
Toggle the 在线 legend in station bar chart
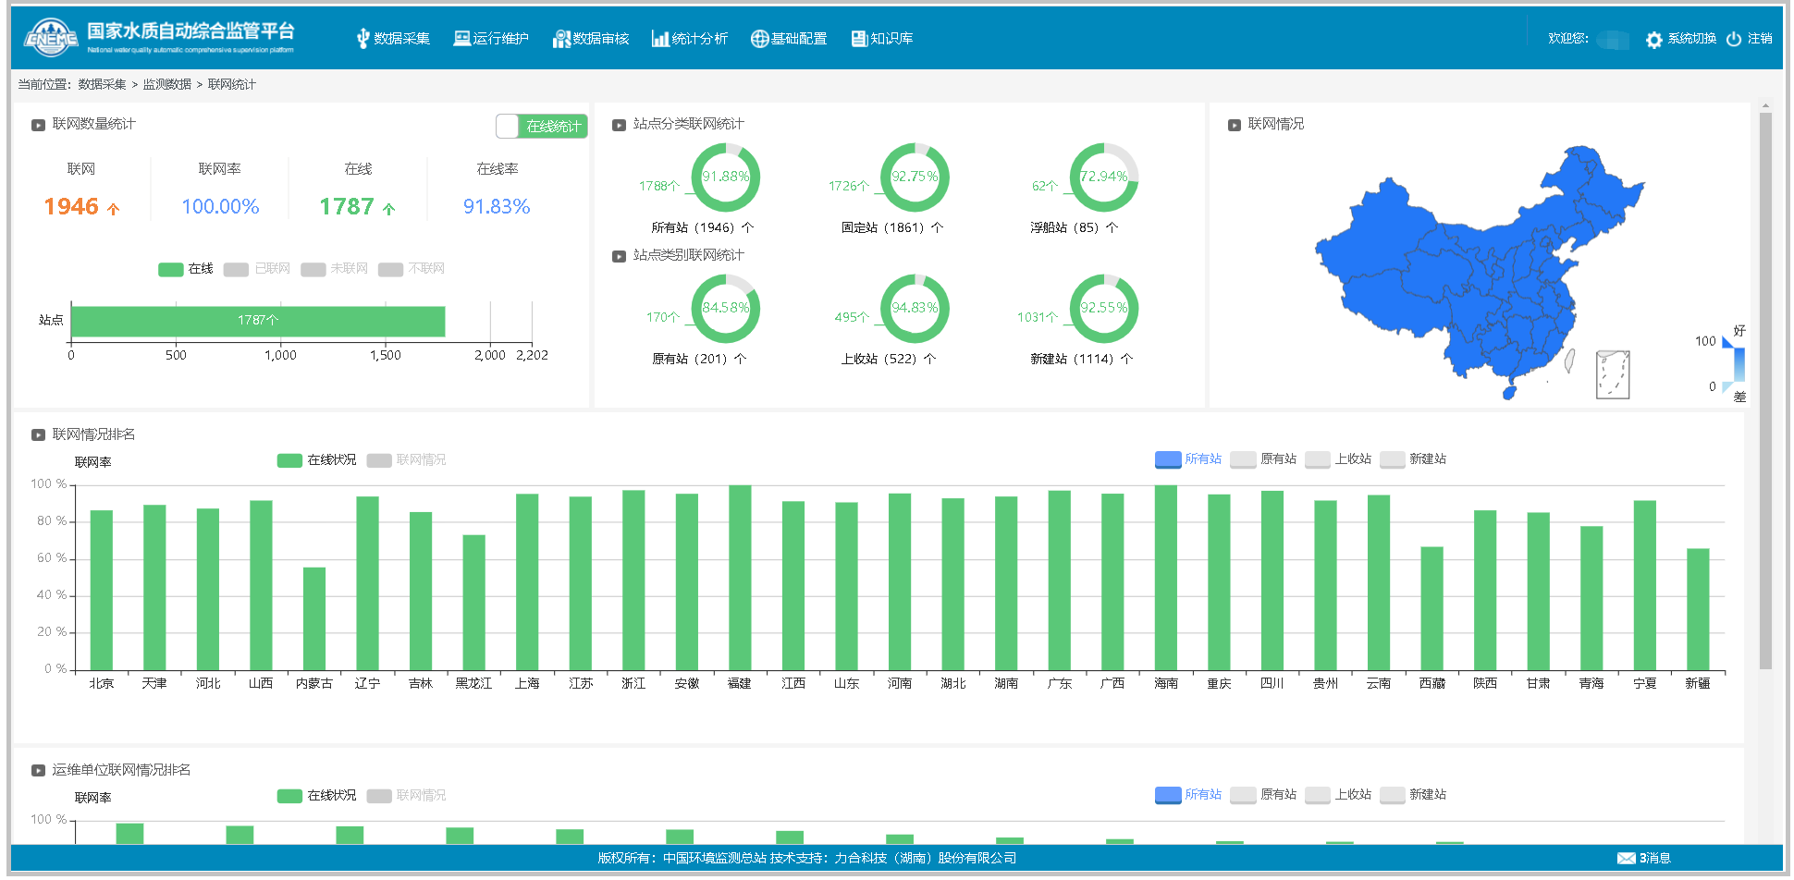click(185, 269)
